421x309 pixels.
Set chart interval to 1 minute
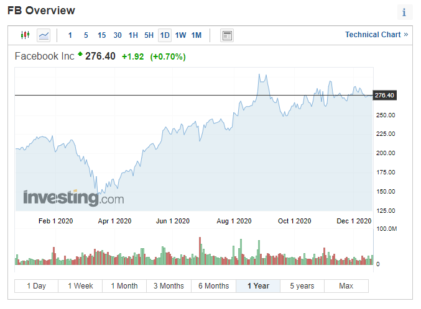click(70, 35)
